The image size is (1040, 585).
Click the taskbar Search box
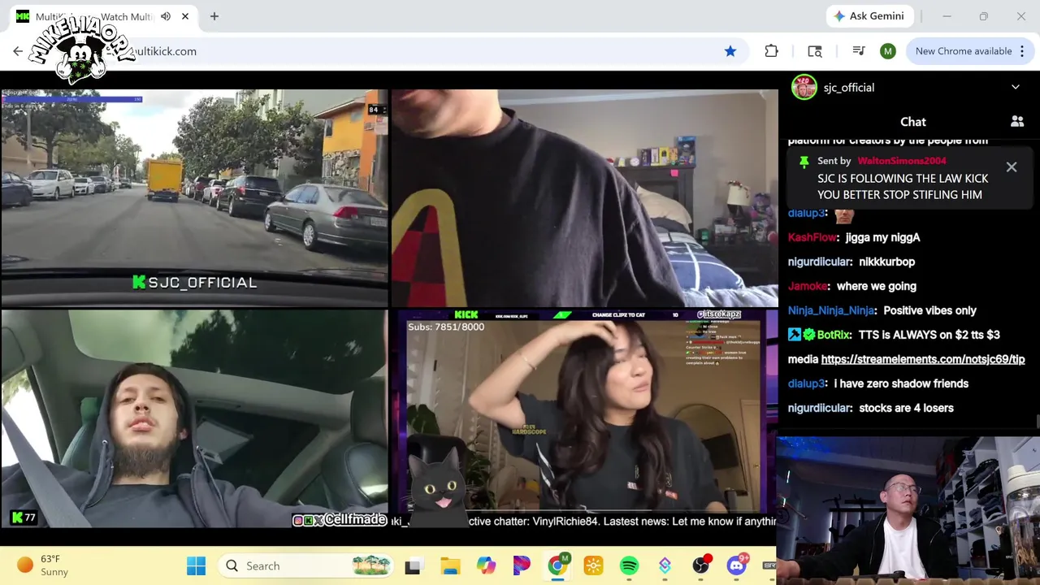pos(306,565)
